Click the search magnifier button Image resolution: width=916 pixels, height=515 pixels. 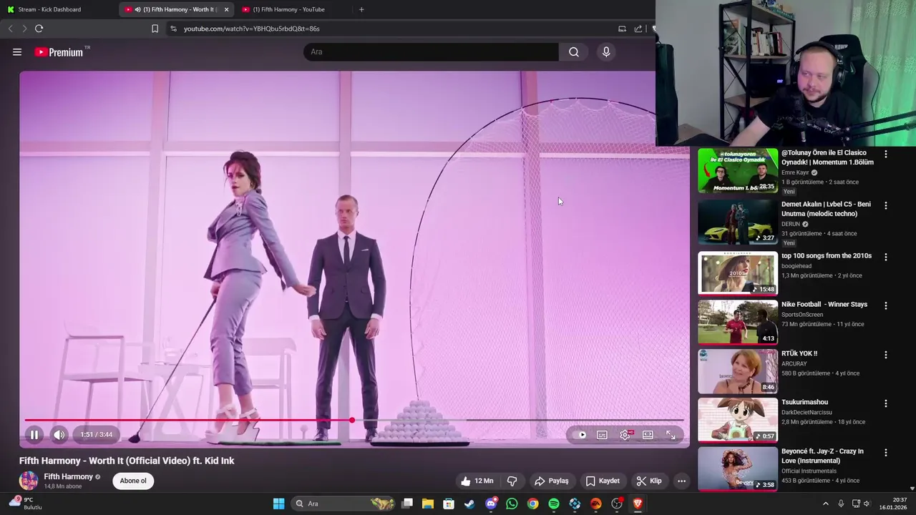point(574,51)
